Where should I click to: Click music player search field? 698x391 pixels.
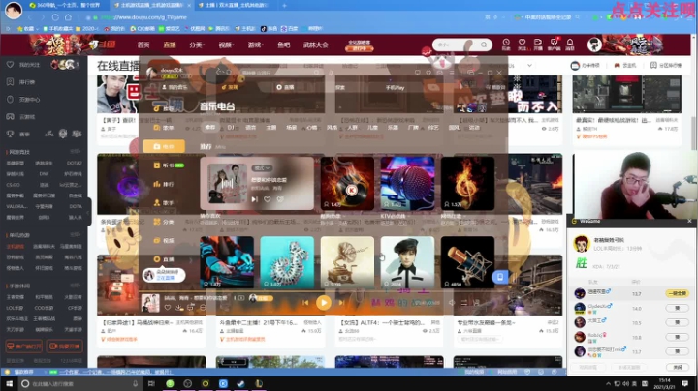click(281, 73)
